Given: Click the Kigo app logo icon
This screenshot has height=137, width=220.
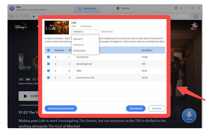Looking at the screenshot, I should [x=12, y=8].
